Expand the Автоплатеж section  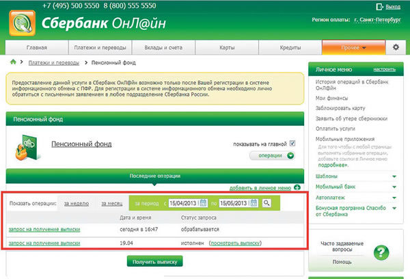point(394,198)
